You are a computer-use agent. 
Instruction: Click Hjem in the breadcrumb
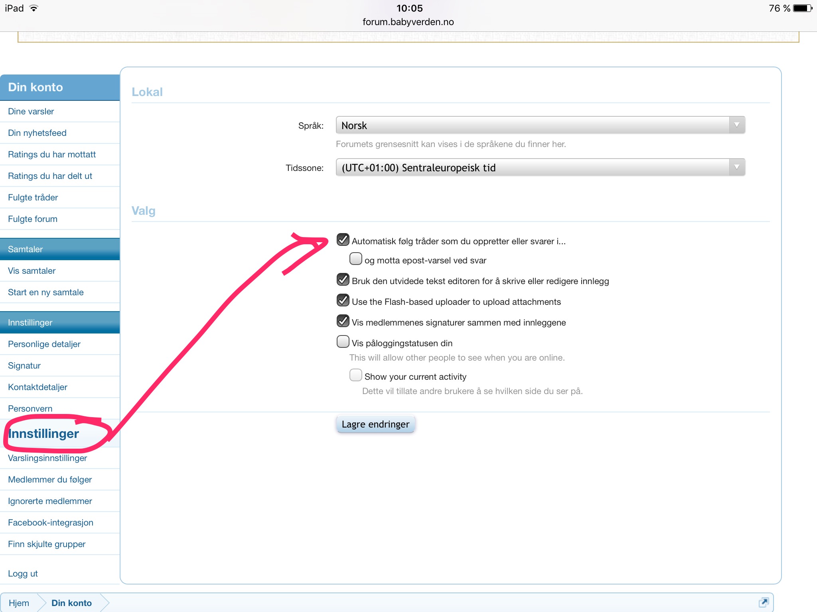click(19, 603)
